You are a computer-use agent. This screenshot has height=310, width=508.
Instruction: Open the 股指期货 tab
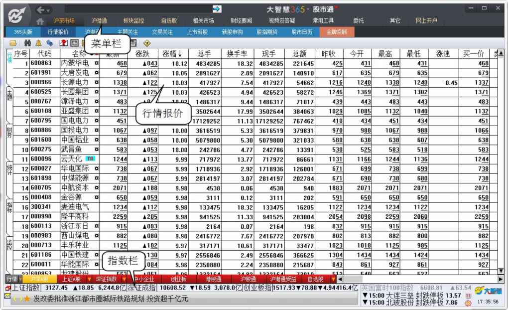[x=267, y=32]
